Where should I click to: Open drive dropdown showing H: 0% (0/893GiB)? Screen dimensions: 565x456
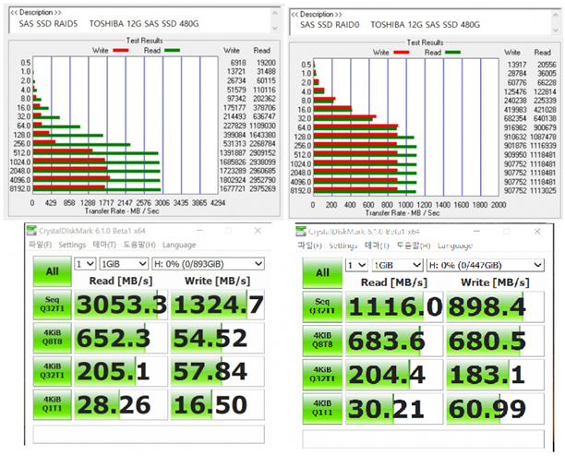tap(208, 264)
